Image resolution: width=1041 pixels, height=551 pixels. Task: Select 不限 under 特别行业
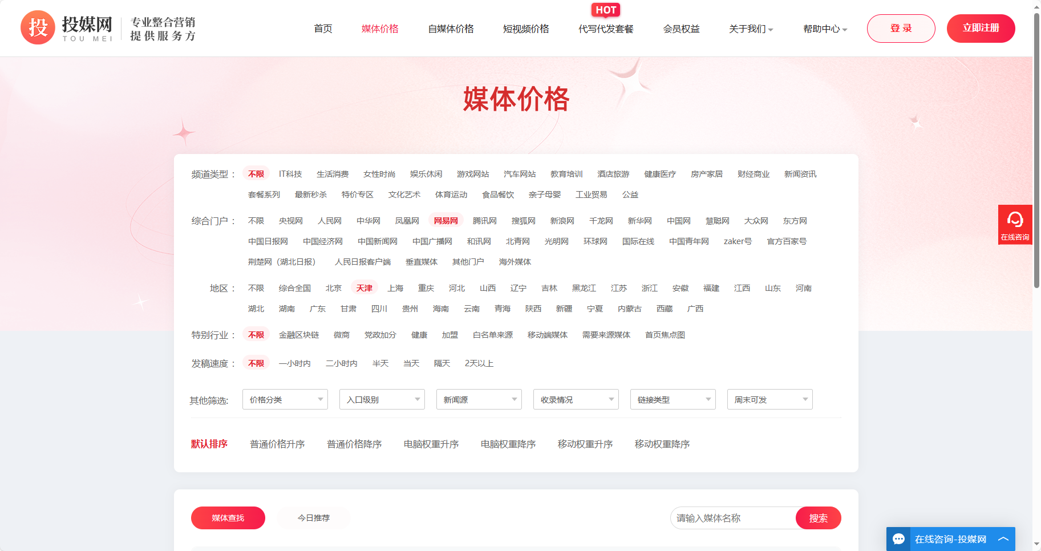(256, 335)
